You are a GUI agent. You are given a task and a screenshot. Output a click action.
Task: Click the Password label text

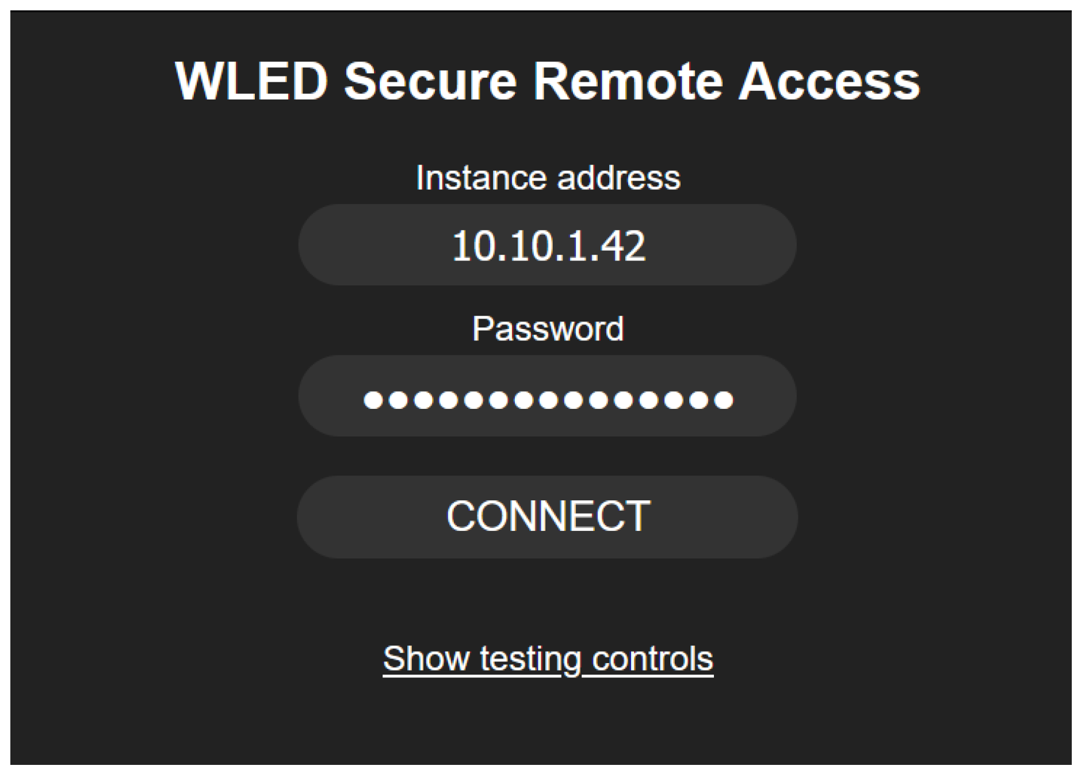point(548,329)
